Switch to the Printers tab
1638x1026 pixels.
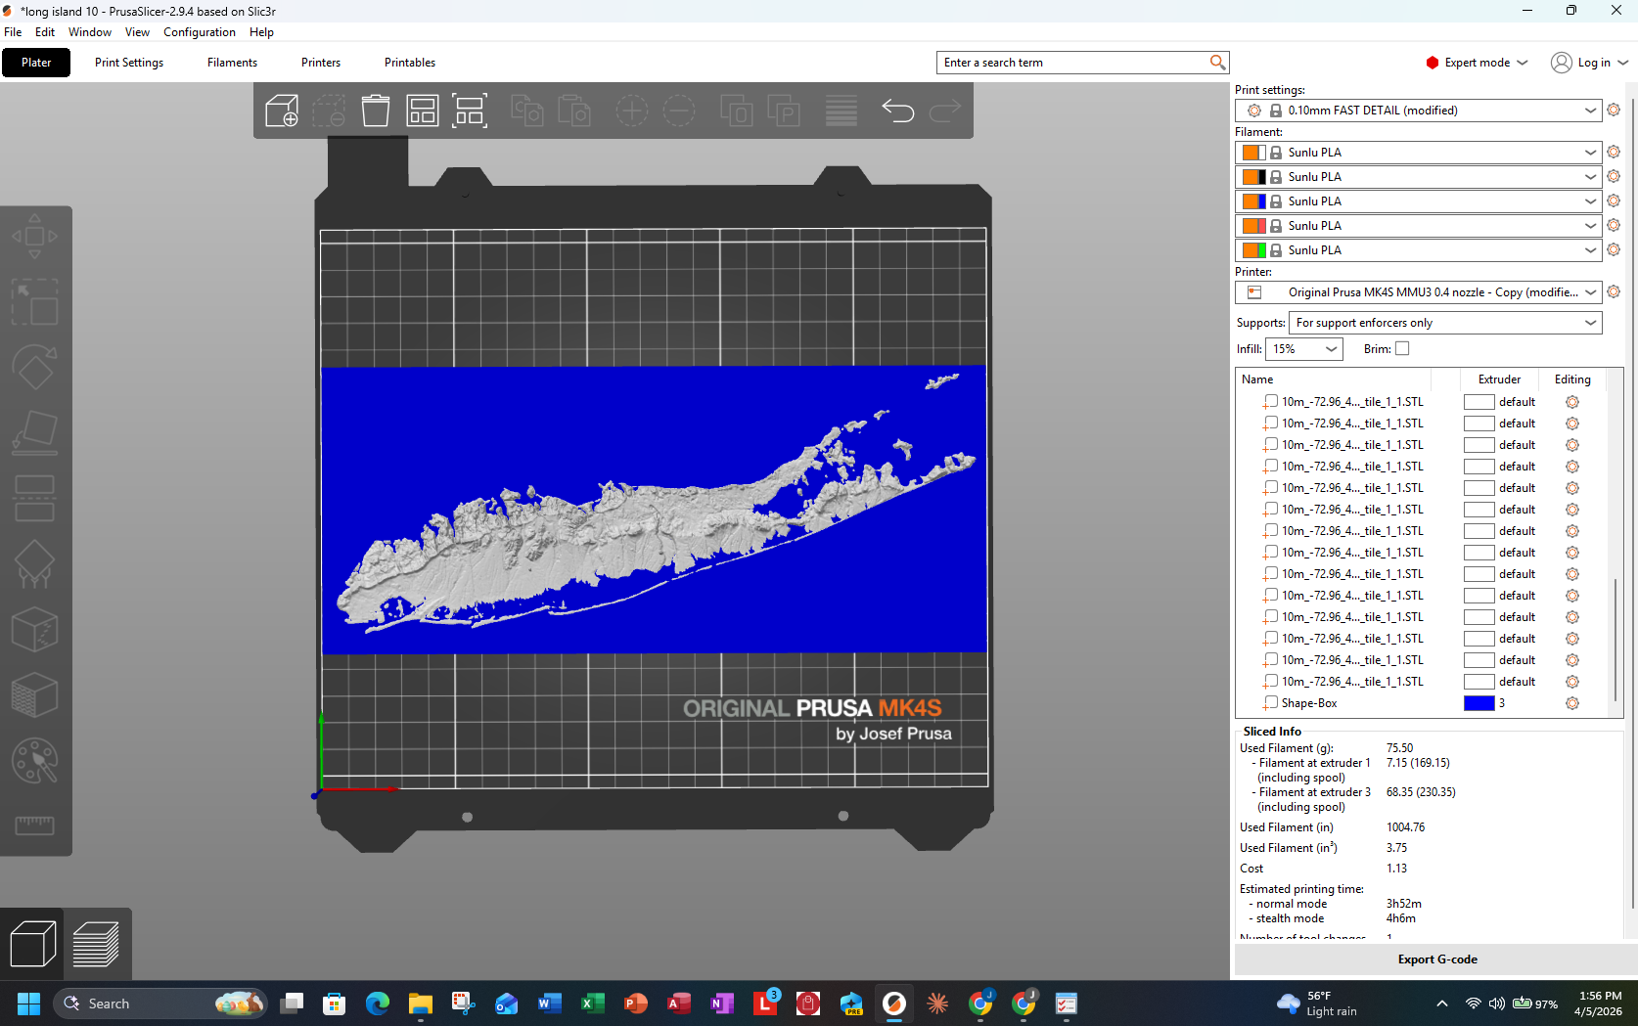pyautogui.click(x=321, y=63)
